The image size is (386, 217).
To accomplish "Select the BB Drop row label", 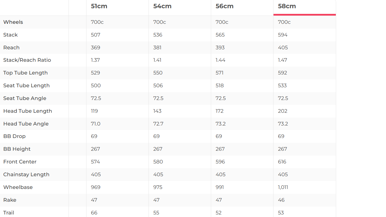I will pyautogui.click(x=14, y=136).
